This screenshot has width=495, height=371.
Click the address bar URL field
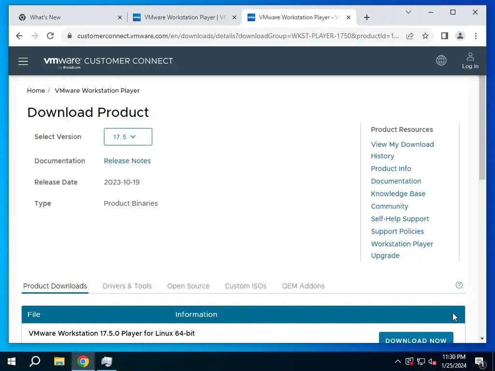[x=238, y=36]
